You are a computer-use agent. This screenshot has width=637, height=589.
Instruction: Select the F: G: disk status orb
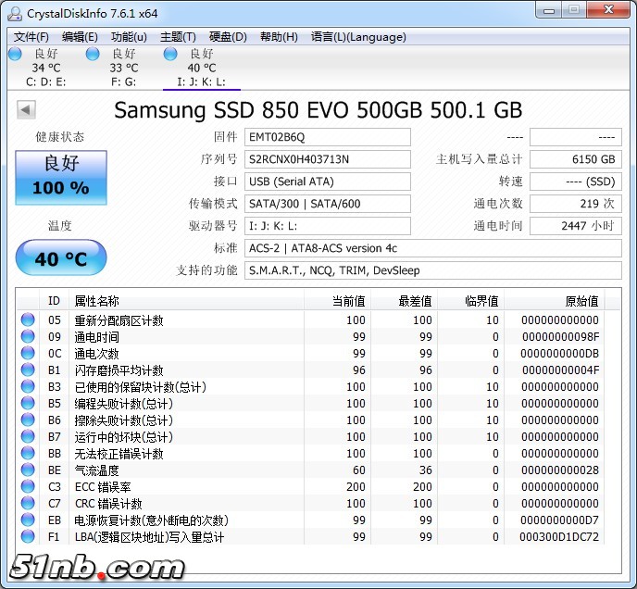click(x=93, y=55)
